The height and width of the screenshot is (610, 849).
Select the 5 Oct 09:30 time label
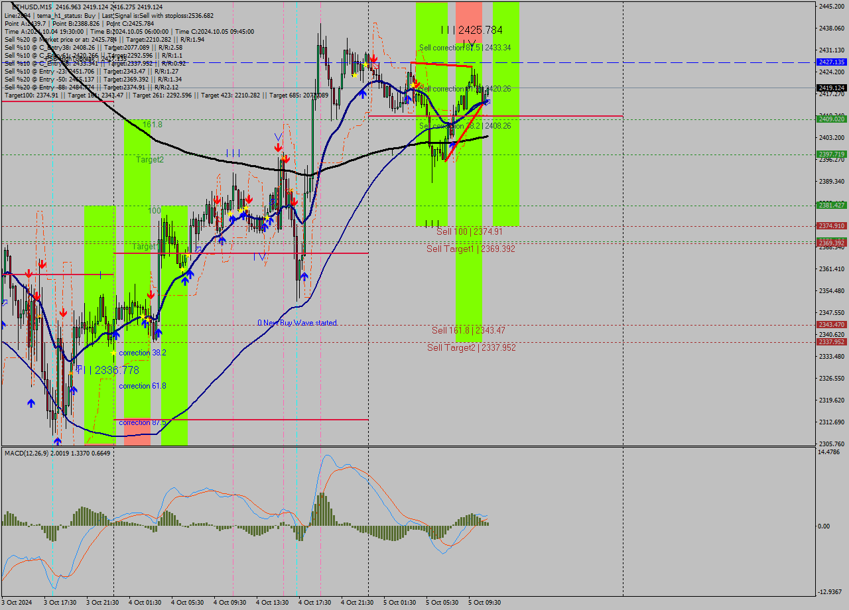coord(484,603)
